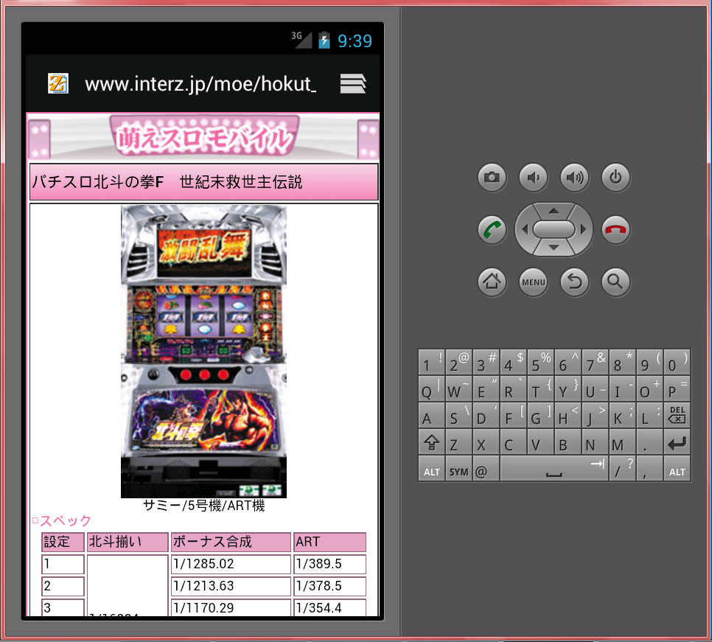
Task: Click the 1/389.5 table cell
Action: click(x=329, y=564)
